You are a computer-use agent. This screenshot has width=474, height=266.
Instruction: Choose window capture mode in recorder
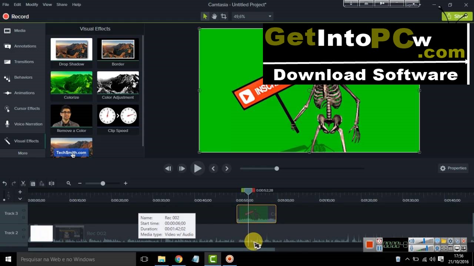[x=450, y=248]
